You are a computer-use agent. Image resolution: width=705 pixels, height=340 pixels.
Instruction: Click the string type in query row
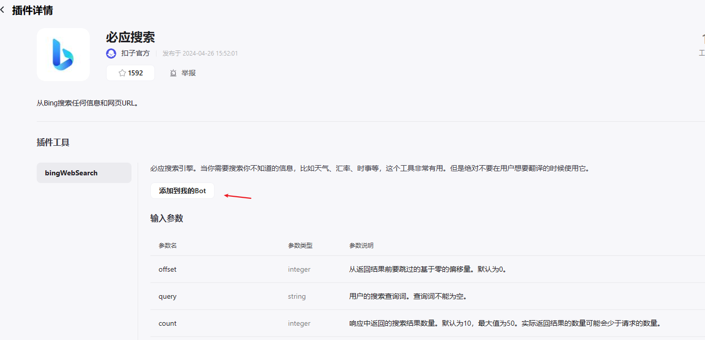click(x=297, y=296)
